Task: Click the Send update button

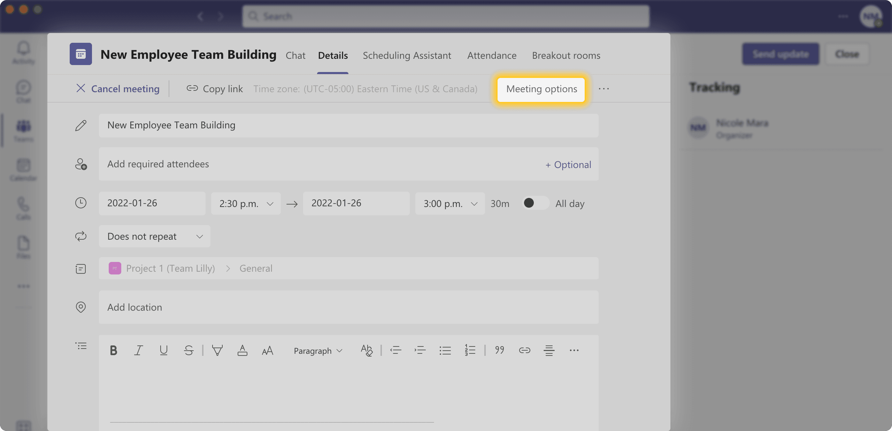Action: tap(781, 54)
